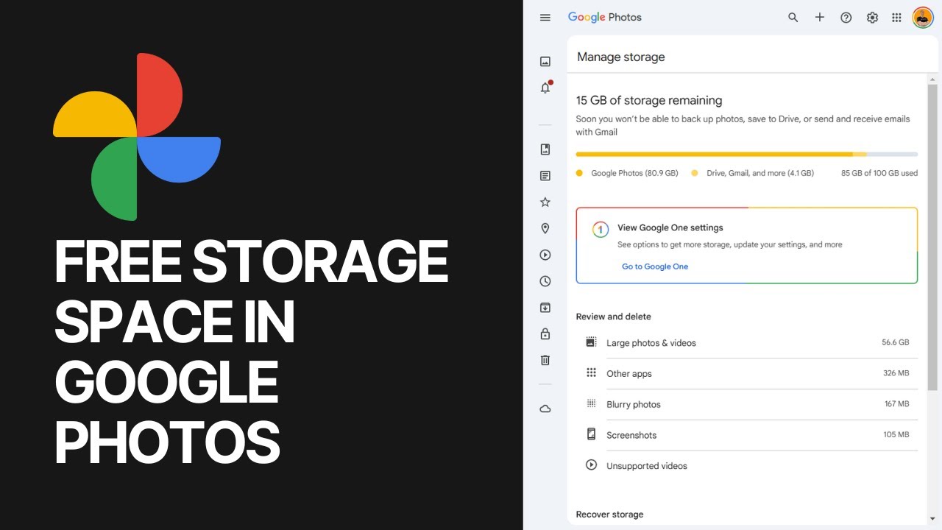Click the scrollbar up arrow
Screen dimensions: 942x530
click(x=932, y=78)
